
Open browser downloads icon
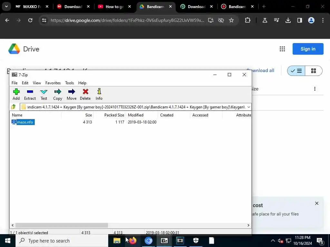coord(288,20)
